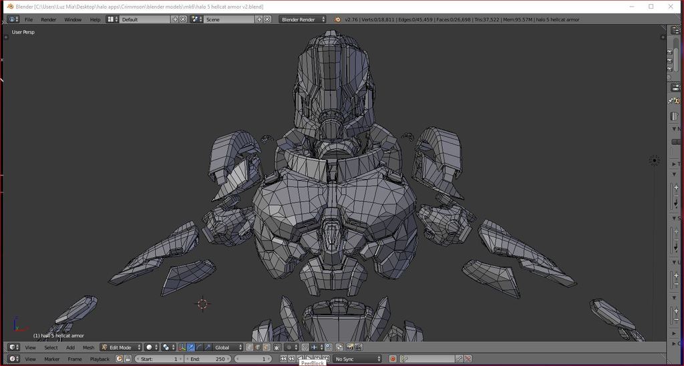The image size is (684, 366).
Task: Open the Select menu
Action: click(51, 348)
